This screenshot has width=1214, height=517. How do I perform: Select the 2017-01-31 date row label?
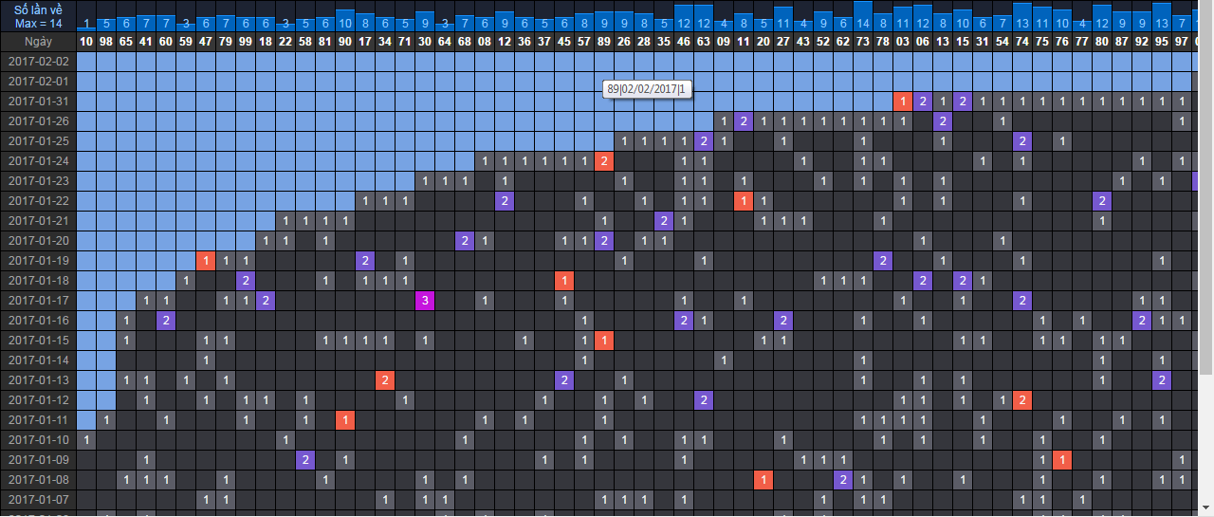[x=38, y=102]
